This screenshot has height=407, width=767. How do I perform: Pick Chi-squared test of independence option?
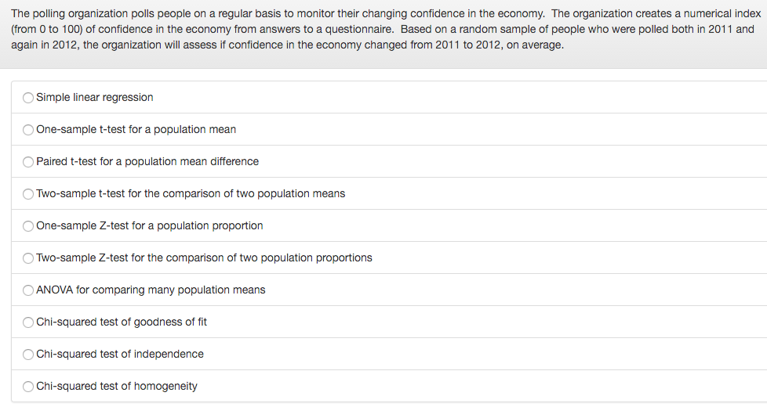click(x=28, y=355)
